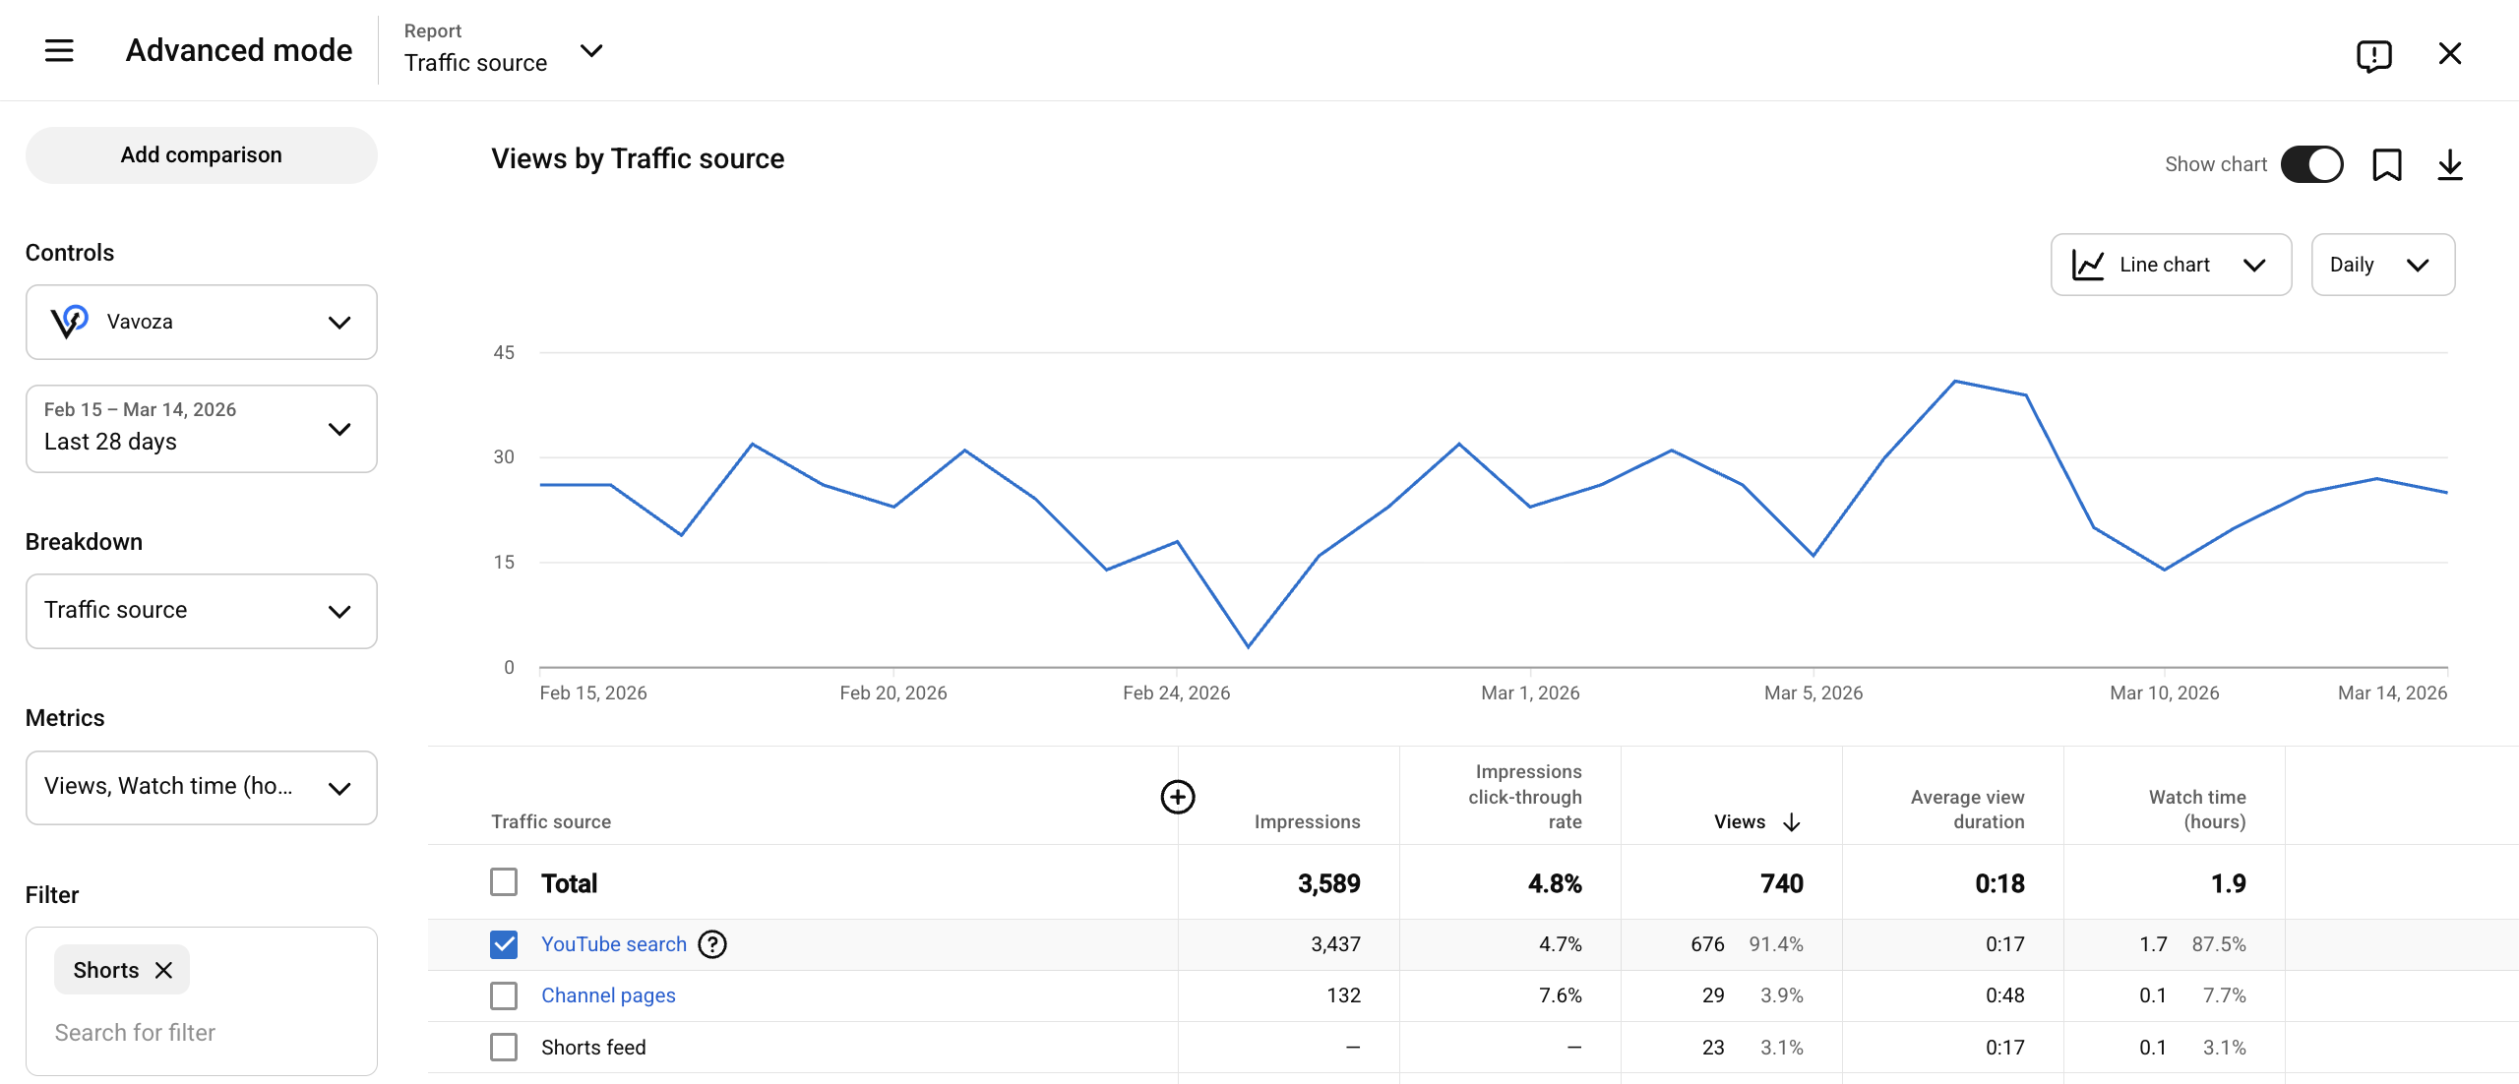Check the Total row checkbox

pos(504,882)
